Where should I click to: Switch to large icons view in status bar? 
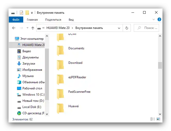pyautogui.click(x=158, y=119)
